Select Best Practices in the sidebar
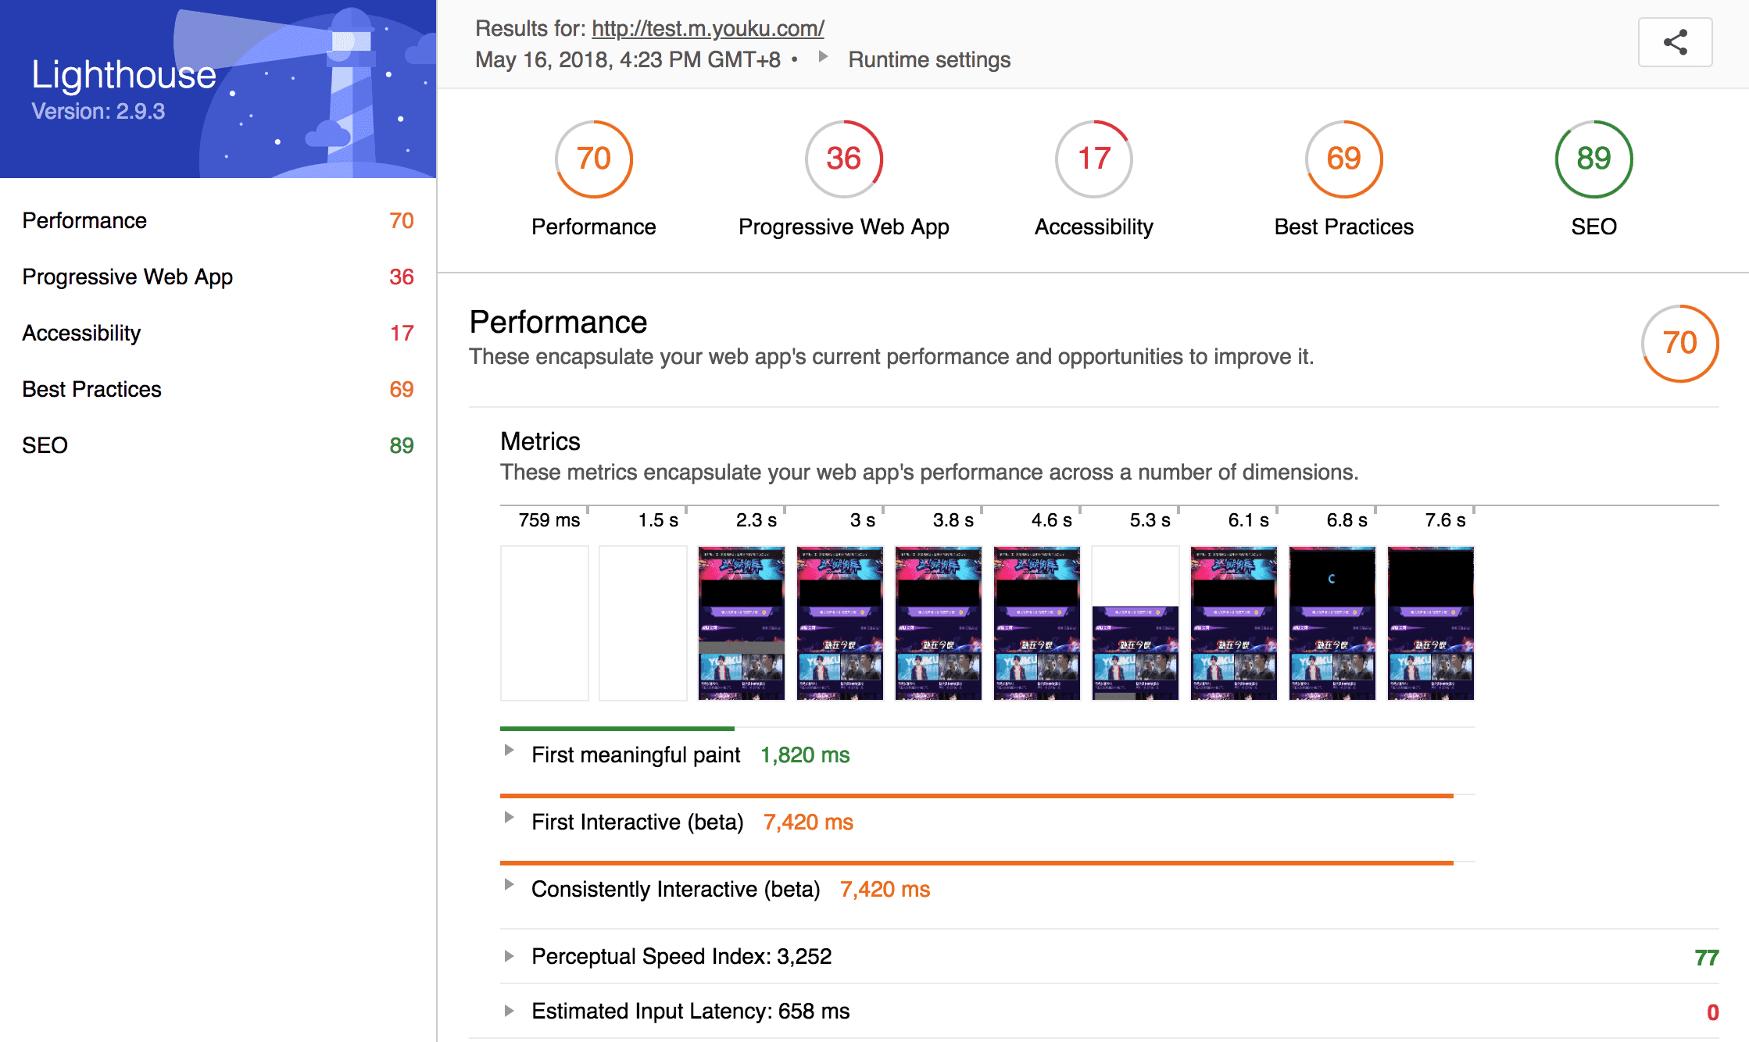This screenshot has height=1042, width=1749. 91,389
